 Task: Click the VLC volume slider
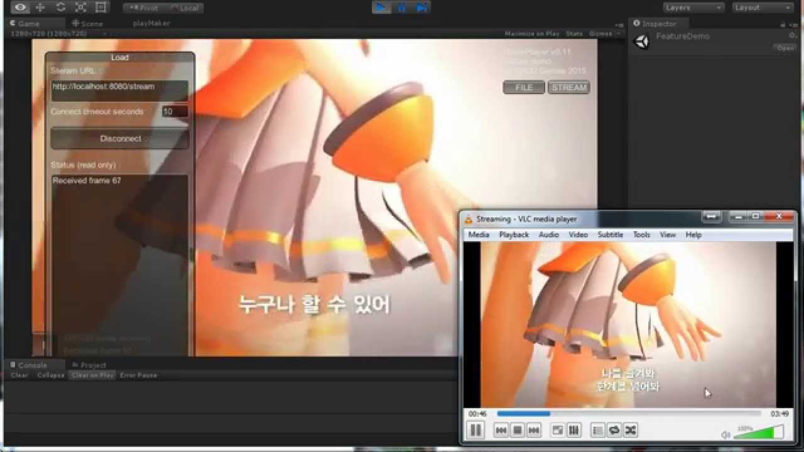(759, 432)
